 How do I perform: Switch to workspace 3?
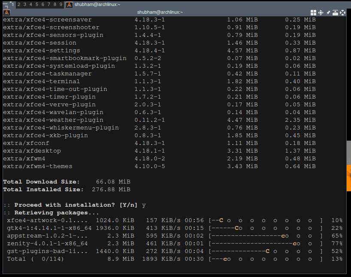coord(25,4)
